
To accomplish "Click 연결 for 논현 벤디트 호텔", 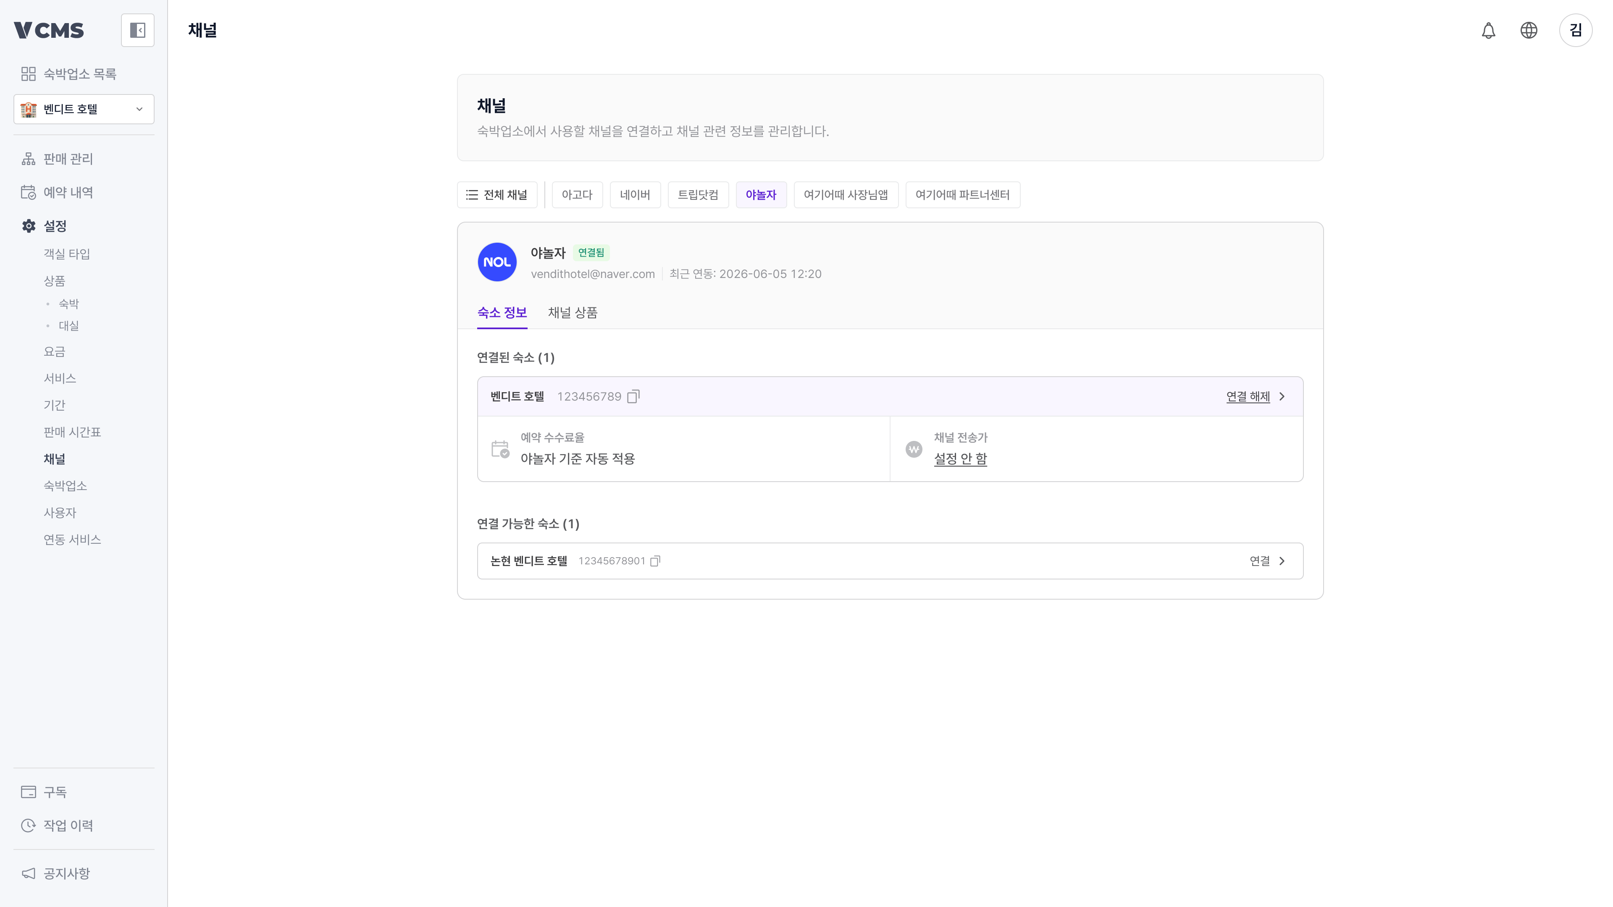I will [1260, 561].
